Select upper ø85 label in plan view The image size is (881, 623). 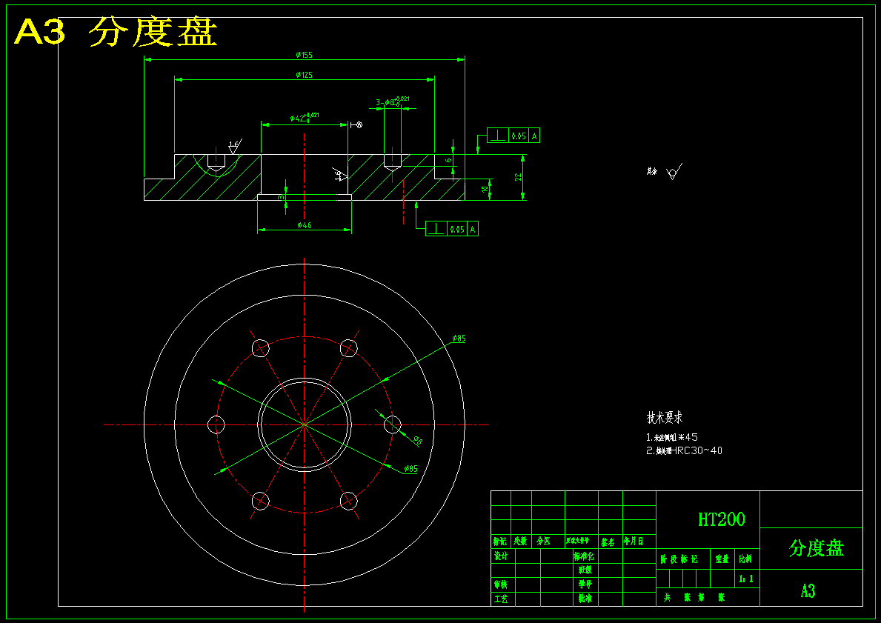pos(459,339)
